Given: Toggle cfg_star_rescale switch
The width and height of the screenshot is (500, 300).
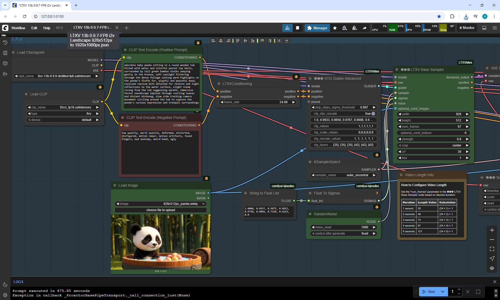Looking at the screenshot, I should tap(373, 114).
